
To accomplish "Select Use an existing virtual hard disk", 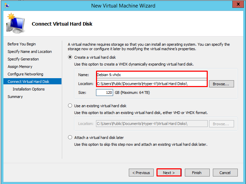I will (70, 105).
